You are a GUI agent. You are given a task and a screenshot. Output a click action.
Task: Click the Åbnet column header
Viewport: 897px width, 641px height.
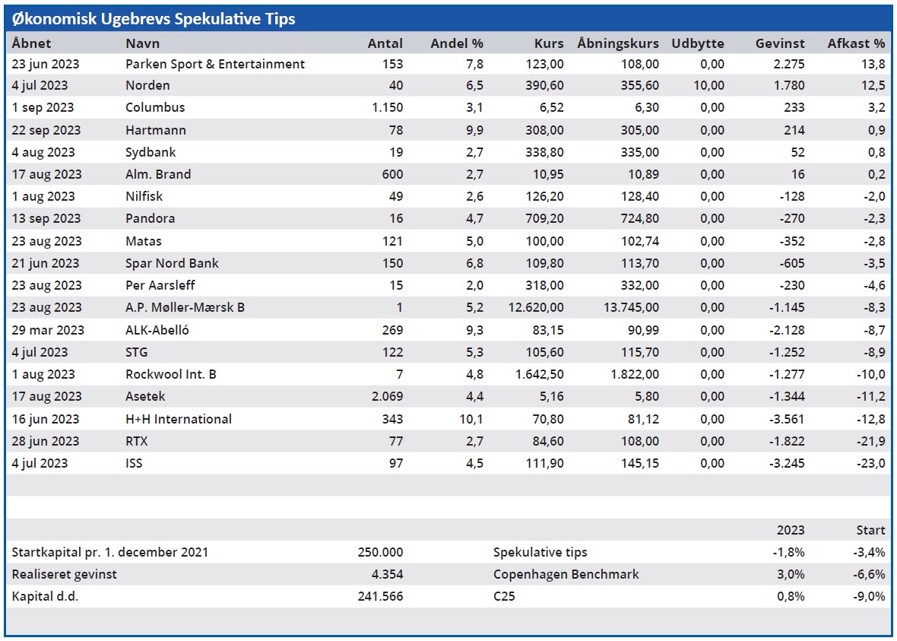(x=32, y=43)
